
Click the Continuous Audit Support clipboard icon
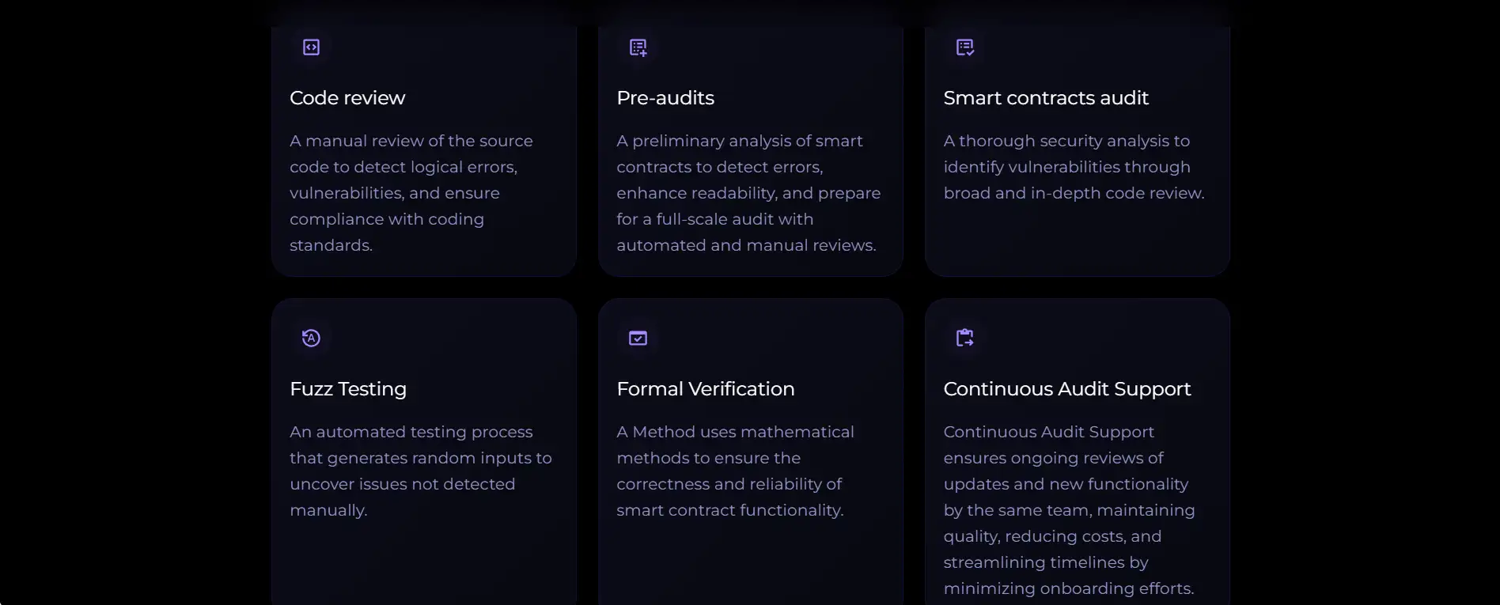click(964, 338)
